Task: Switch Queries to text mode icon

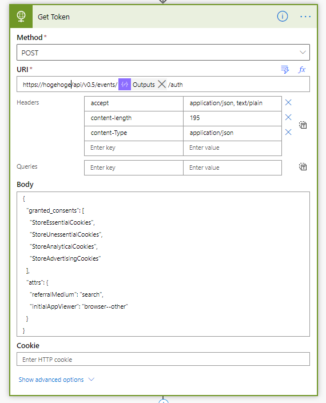Action: point(303,167)
